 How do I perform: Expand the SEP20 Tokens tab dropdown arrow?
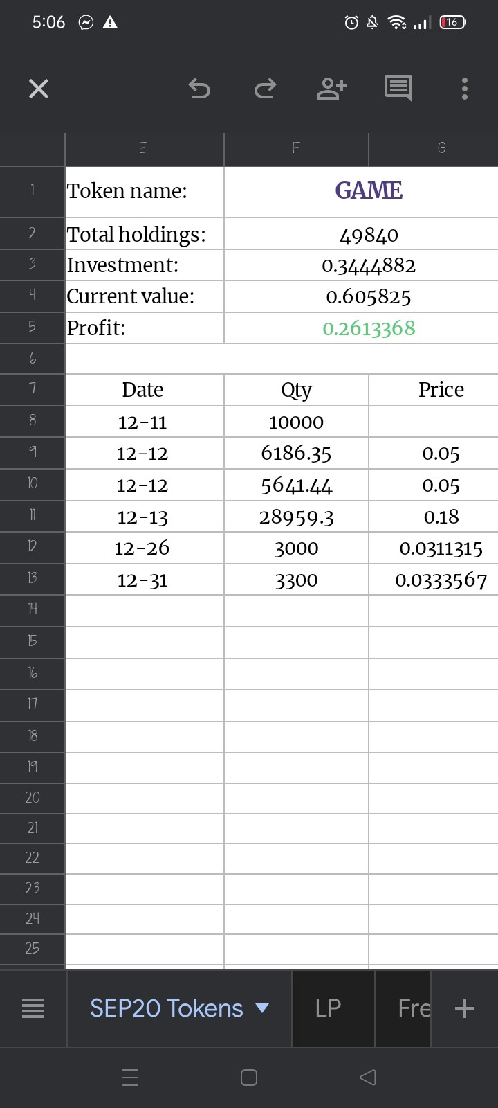262,1008
